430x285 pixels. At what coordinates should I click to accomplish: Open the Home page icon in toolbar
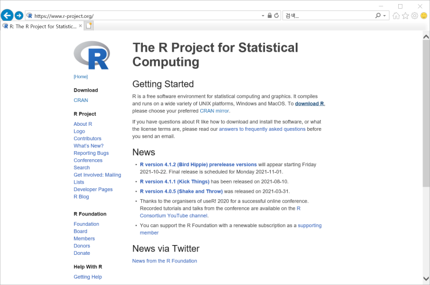[x=396, y=16]
